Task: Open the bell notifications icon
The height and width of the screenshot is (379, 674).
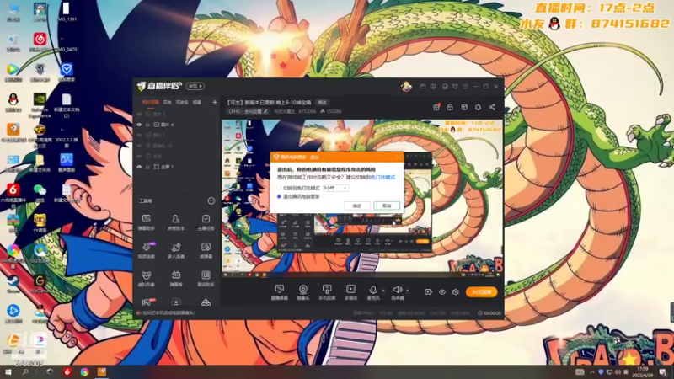Action: coord(478,107)
